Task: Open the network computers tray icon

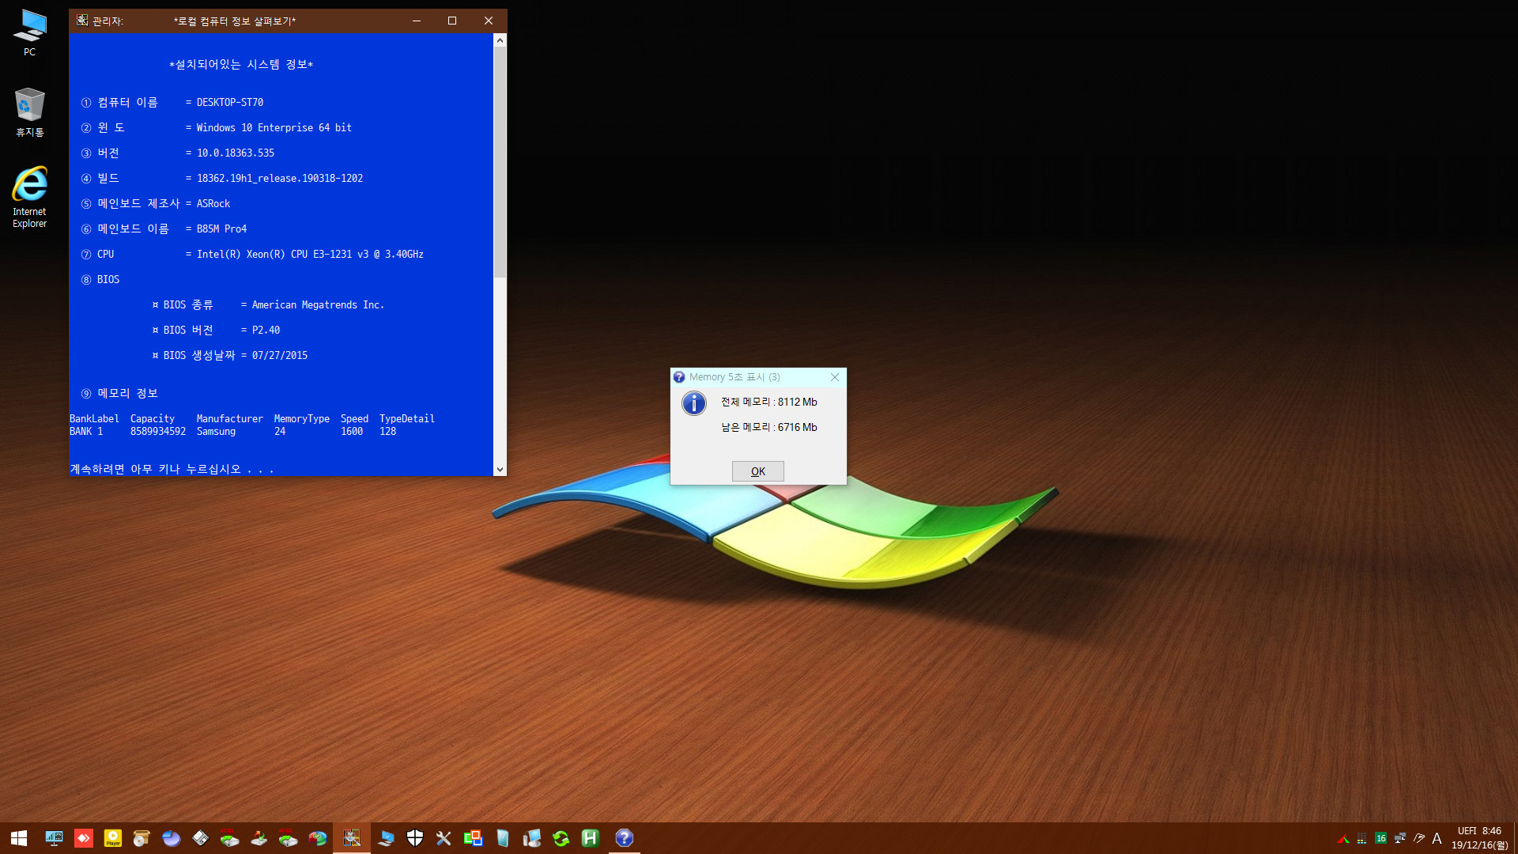Action: tap(1400, 838)
